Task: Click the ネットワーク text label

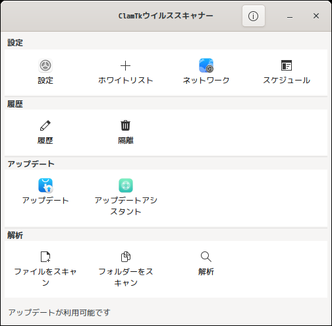Action: click(x=206, y=81)
